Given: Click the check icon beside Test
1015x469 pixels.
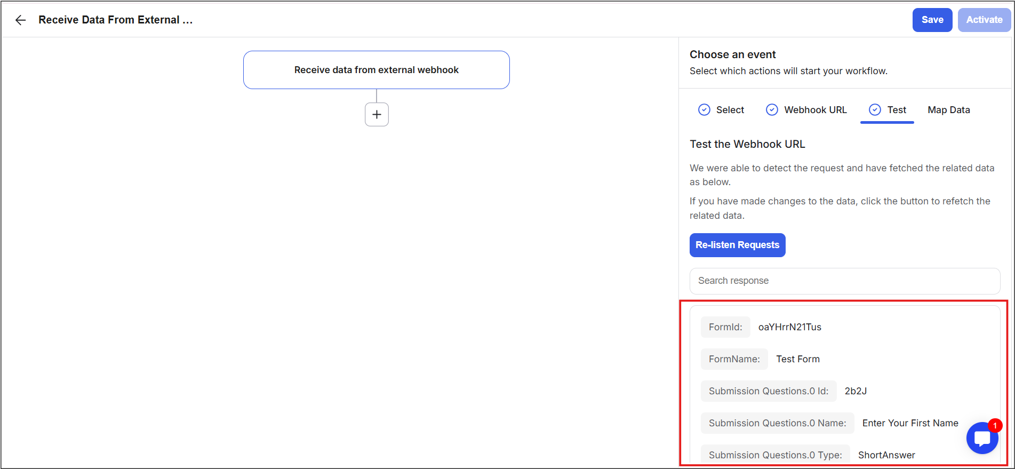Looking at the screenshot, I should pos(875,110).
